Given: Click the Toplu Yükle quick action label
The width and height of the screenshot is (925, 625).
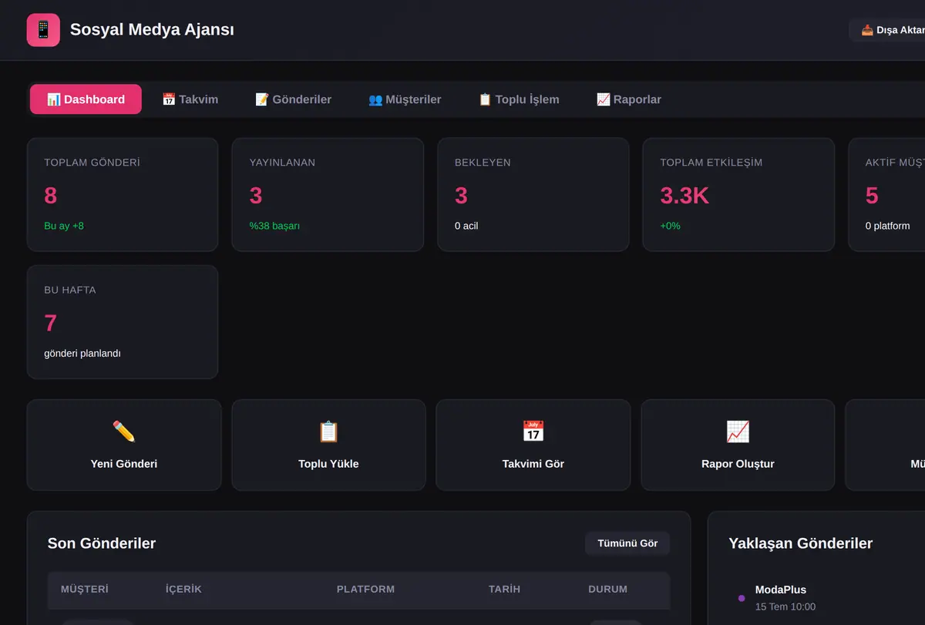Looking at the screenshot, I should coord(328,464).
